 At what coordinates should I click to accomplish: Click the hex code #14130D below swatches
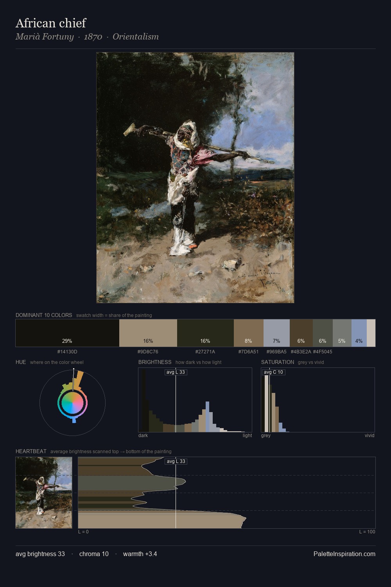67,352
